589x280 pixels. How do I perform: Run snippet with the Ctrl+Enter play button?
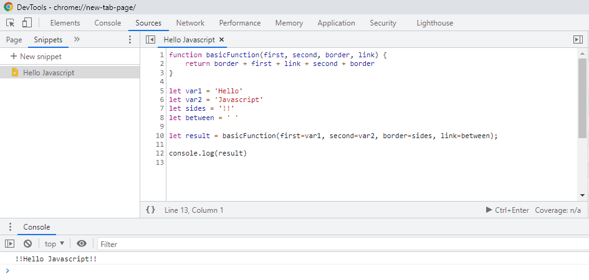[x=489, y=210]
